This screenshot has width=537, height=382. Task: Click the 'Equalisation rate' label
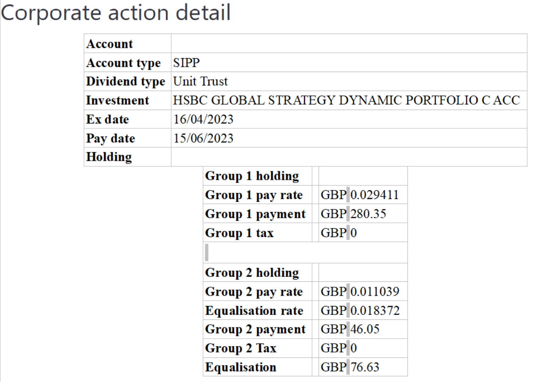[x=254, y=310]
